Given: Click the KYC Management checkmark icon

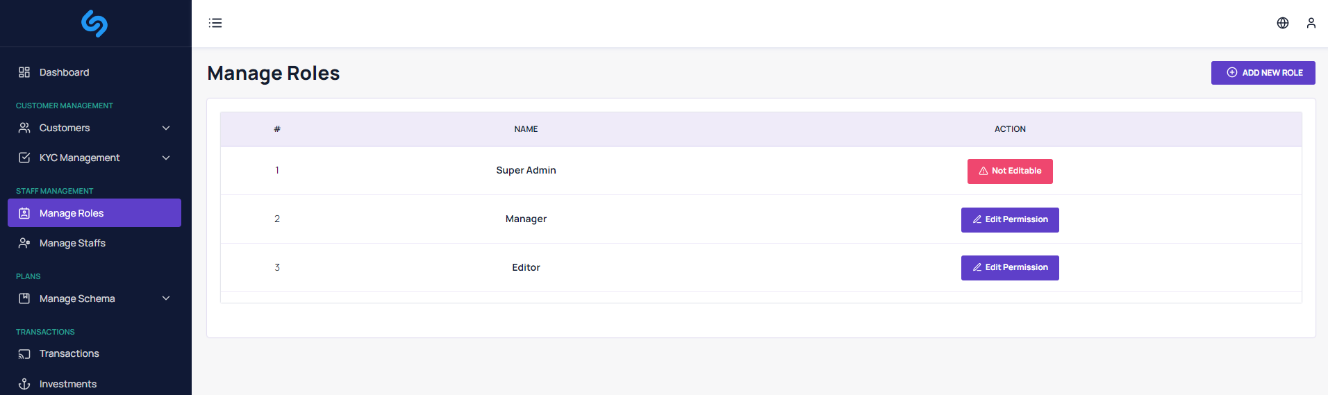Looking at the screenshot, I should [24, 158].
